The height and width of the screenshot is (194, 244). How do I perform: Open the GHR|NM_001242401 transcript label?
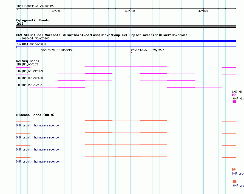30,85
